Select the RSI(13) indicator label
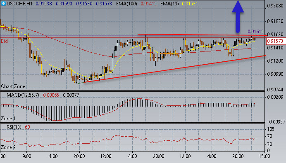 click(14, 127)
